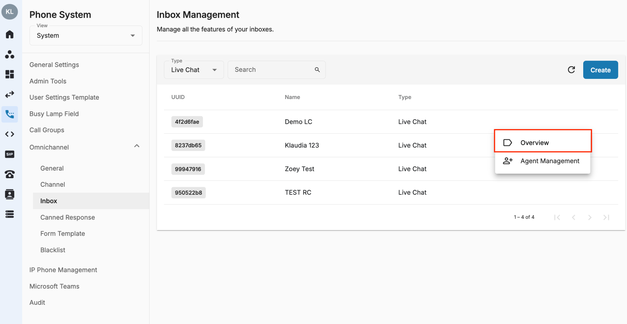Open General Settings in the menu
Image resolution: width=627 pixels, height=324 pixels.
54,65
